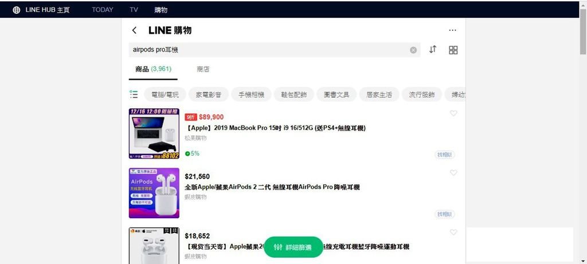
Task: Open the 購物 menu item
Action: (x=161, y=10)
